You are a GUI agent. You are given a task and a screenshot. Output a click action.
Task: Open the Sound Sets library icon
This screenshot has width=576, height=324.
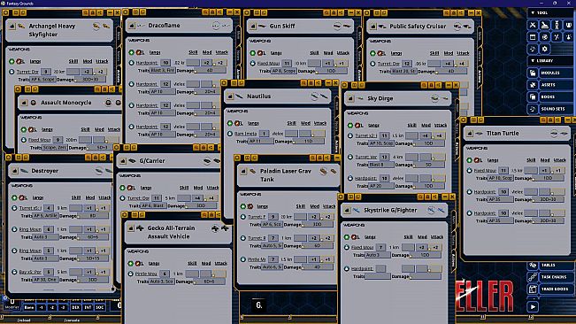[533, 109]
